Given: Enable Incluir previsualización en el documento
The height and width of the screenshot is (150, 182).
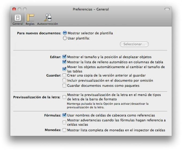Looking at the screenshot, I should pyautogui.click(x=64, y=80).
